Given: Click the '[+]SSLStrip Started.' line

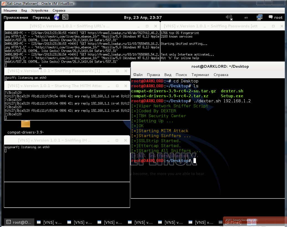Looking at the screenshot, I should pos(156,141).
